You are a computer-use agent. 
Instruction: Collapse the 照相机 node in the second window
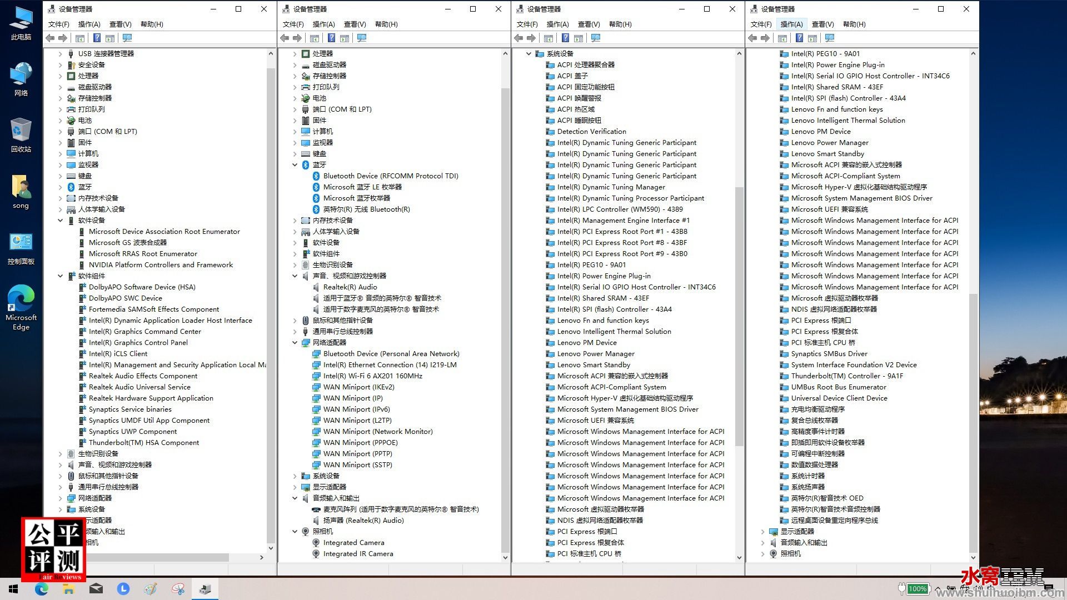(295, 532)
